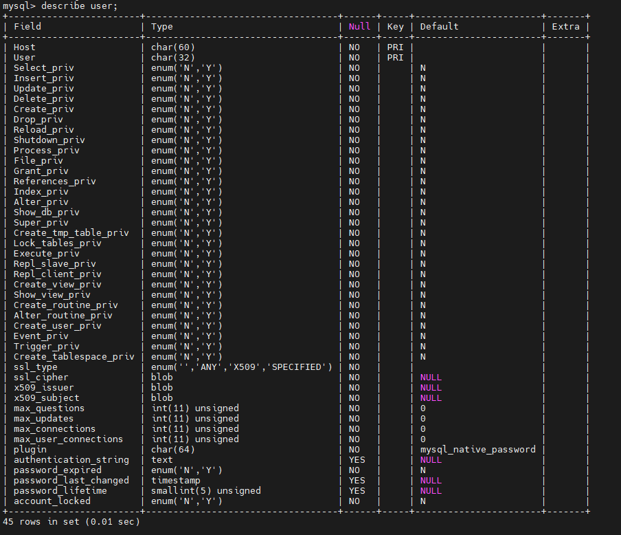The height and width of the screenshot is (535, 621).
Task: Click the NULL default of ssl_cipher
Action: [431, 377]
